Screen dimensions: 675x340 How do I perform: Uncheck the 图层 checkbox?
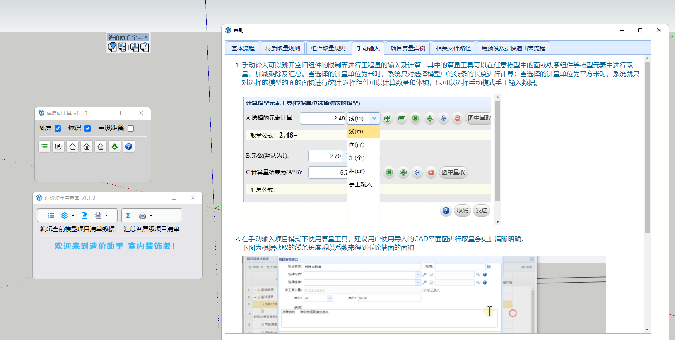click(x=58, y=128)
